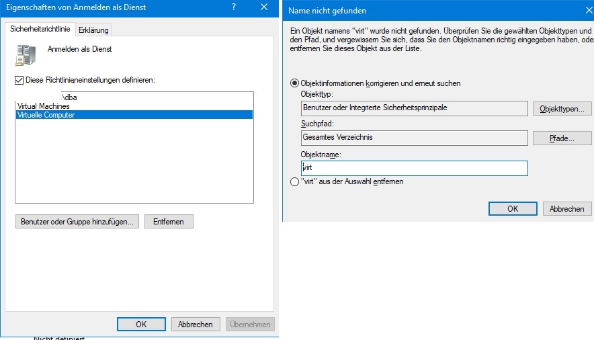Select the Virtuelle Computer list entry

click(x=134, y=115)
